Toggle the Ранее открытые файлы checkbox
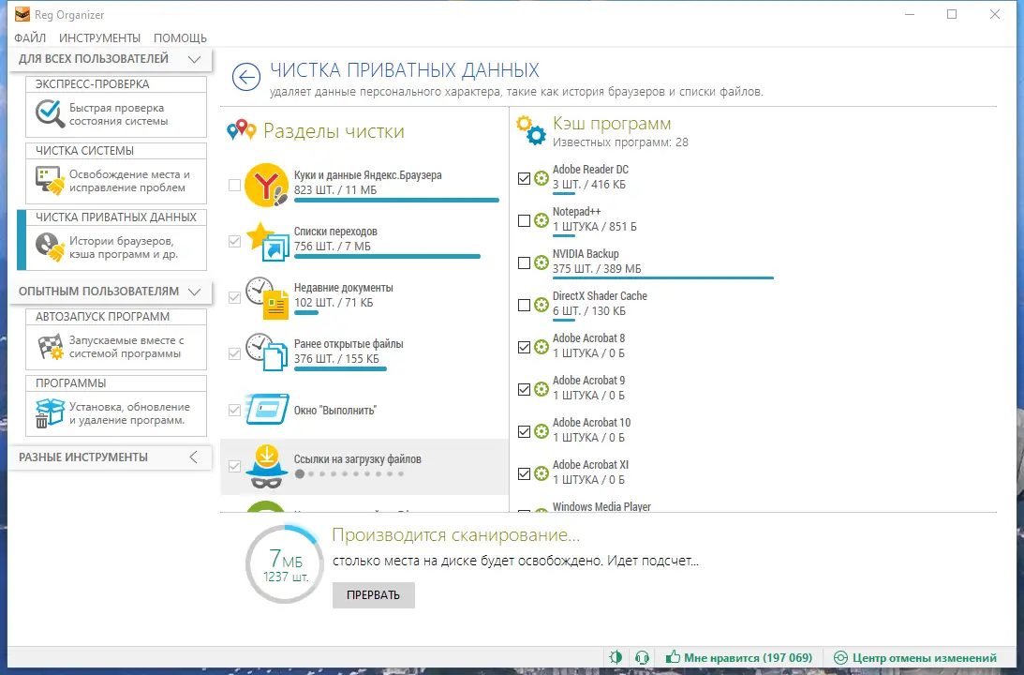Viewport: 1024px width, 675px height. [x=234, y=354]
